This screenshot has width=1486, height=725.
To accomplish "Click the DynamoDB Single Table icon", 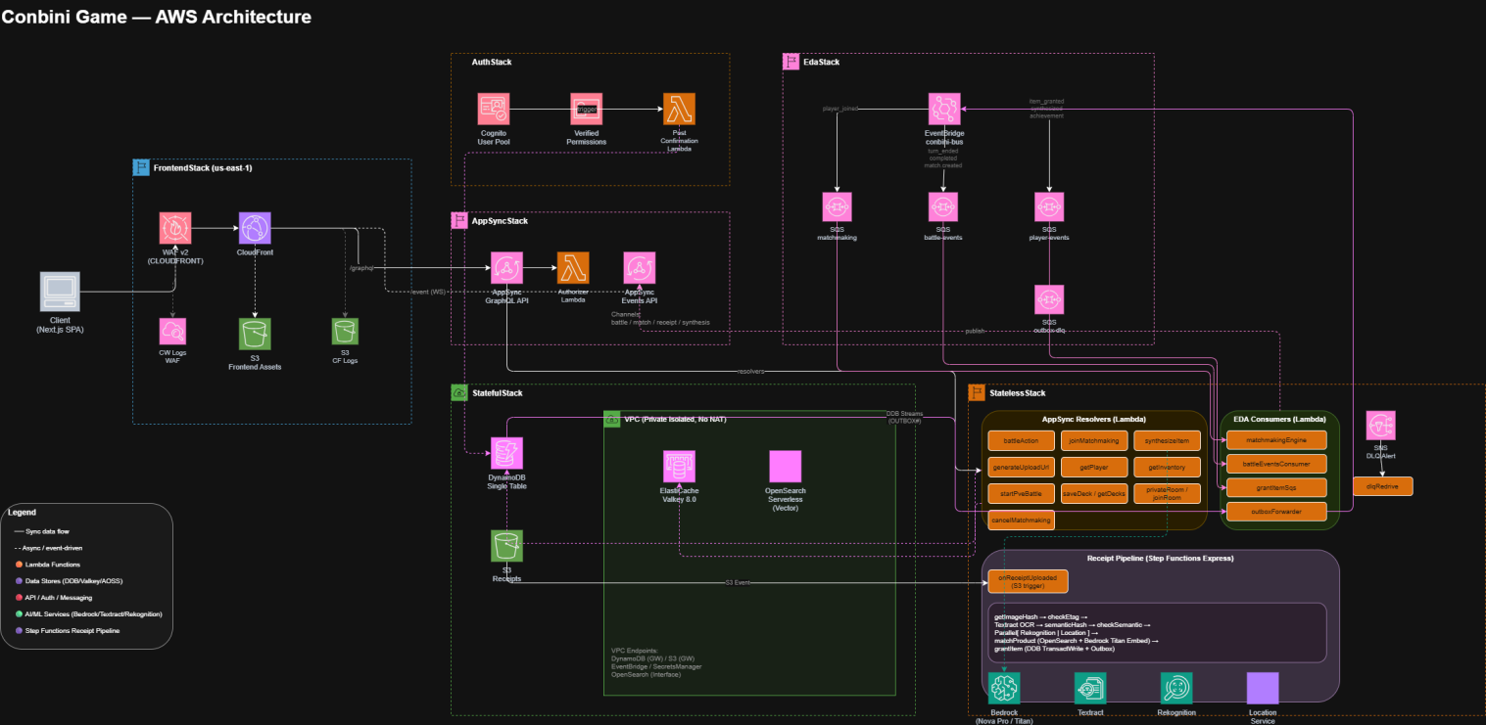I will coord(506,452).
